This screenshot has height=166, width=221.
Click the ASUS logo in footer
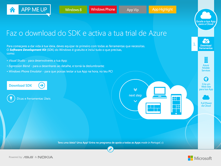tap(28, 157)
